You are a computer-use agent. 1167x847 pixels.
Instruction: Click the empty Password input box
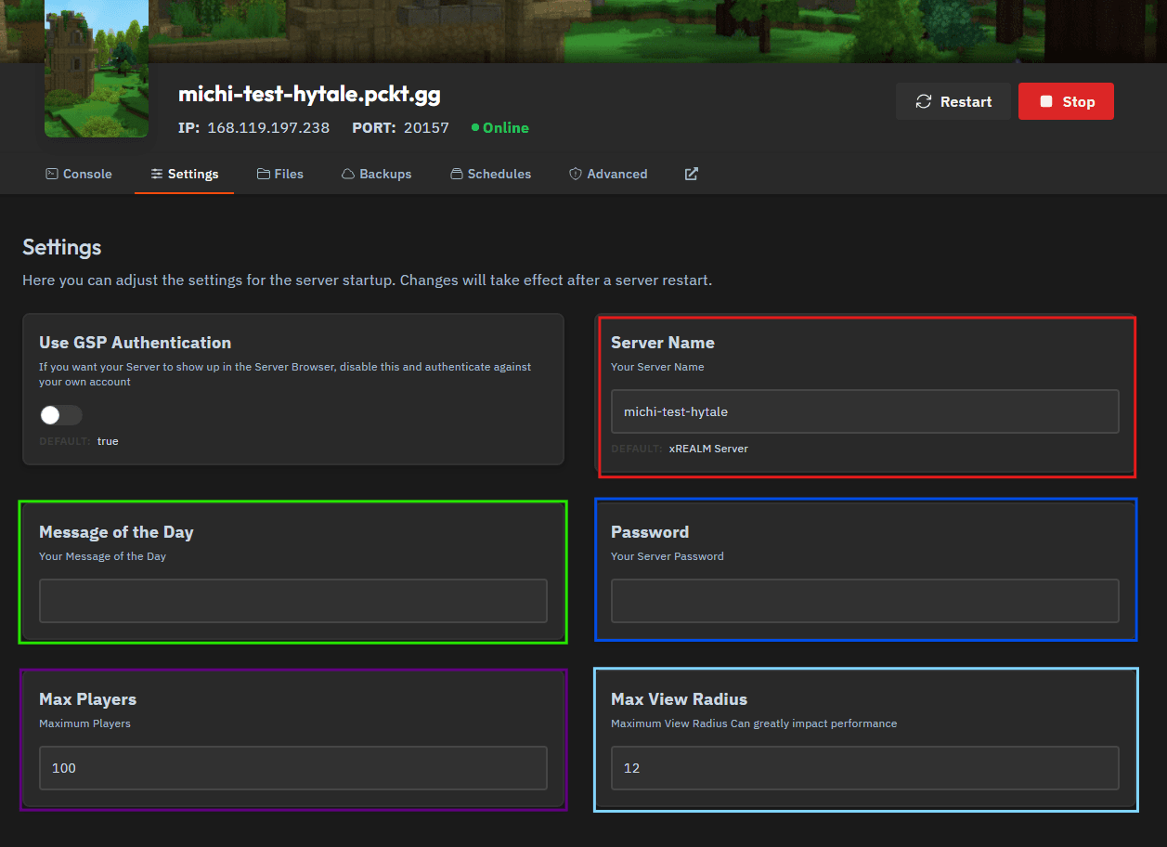coord(864,601)
